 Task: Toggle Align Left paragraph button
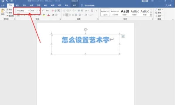tap(64, 15)
